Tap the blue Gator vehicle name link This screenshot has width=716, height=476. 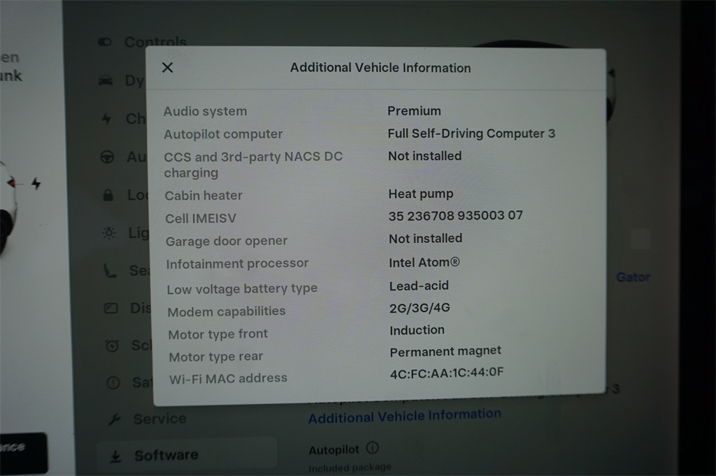(x=633, y=277)
